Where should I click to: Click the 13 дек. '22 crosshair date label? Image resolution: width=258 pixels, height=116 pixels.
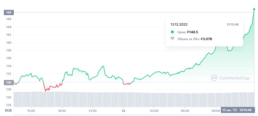point(229,110)
